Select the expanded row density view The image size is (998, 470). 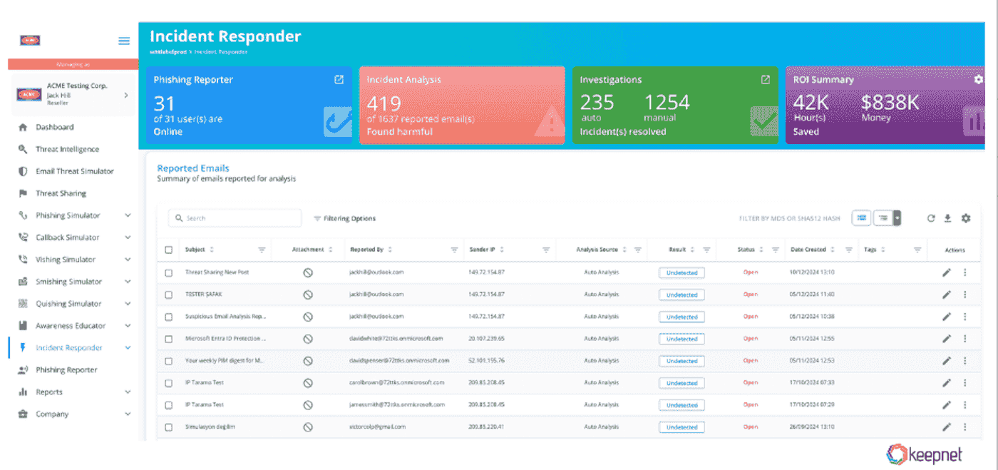(863, 218)
